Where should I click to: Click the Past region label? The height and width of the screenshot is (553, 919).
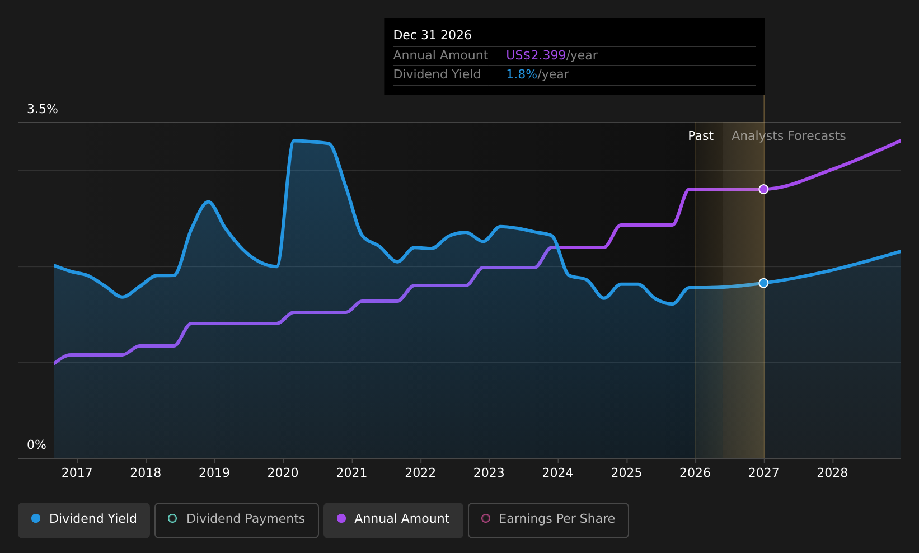coord(701,136)
